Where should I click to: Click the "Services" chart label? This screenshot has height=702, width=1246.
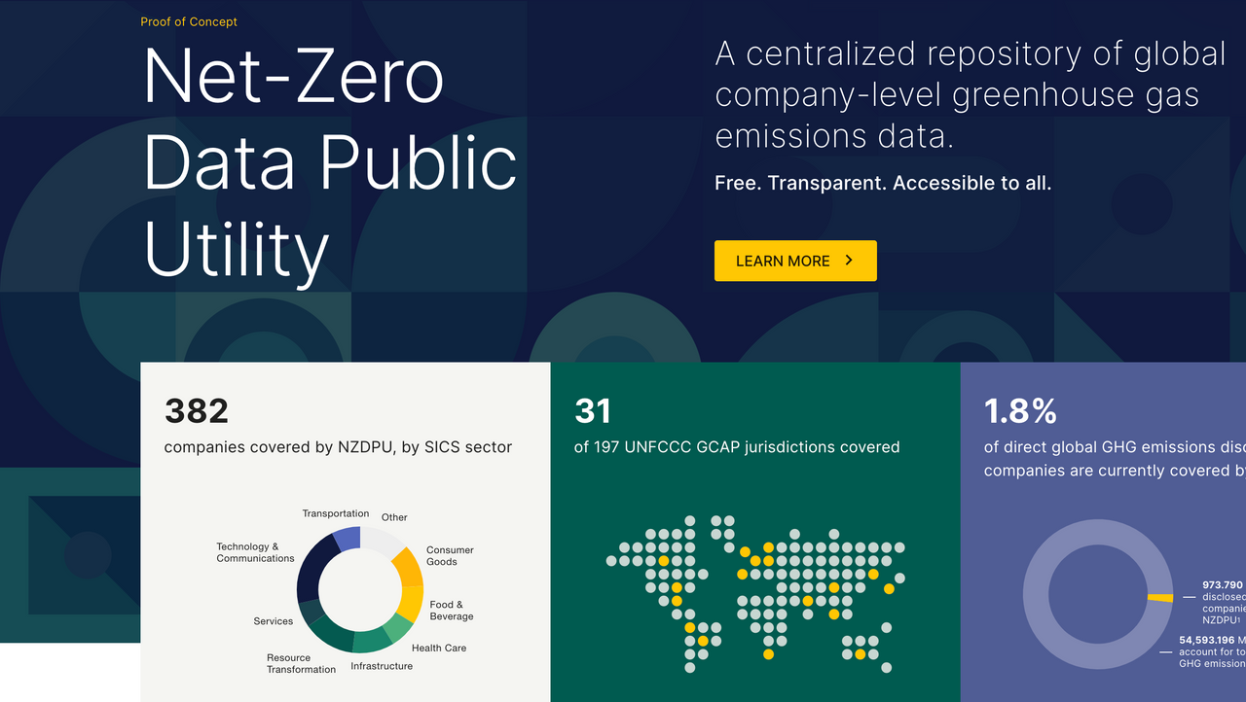pos(274,621)
